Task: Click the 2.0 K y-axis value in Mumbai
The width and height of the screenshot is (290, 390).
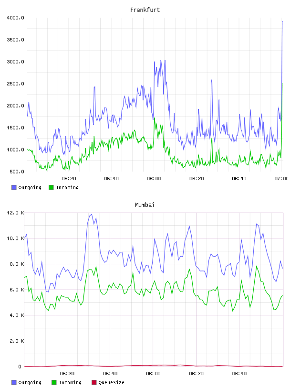Action: 17,341
